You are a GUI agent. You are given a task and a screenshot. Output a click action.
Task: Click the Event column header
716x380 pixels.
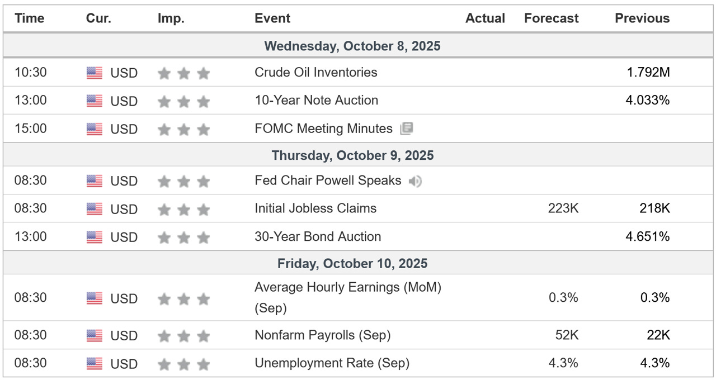click(x=272, y=18)
